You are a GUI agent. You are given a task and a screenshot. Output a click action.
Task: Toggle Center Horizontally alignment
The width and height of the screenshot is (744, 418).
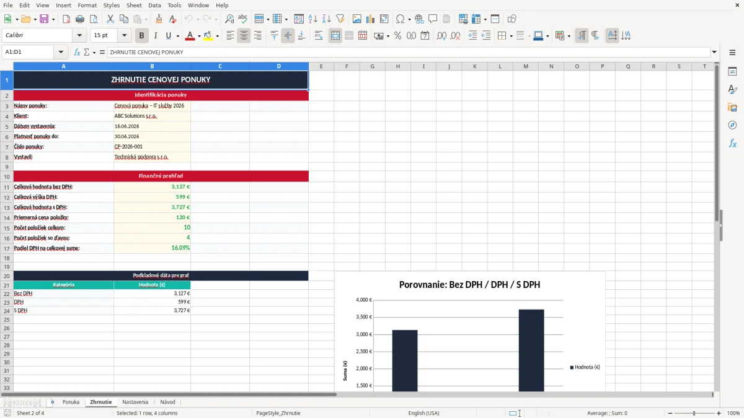pos(244,36)
